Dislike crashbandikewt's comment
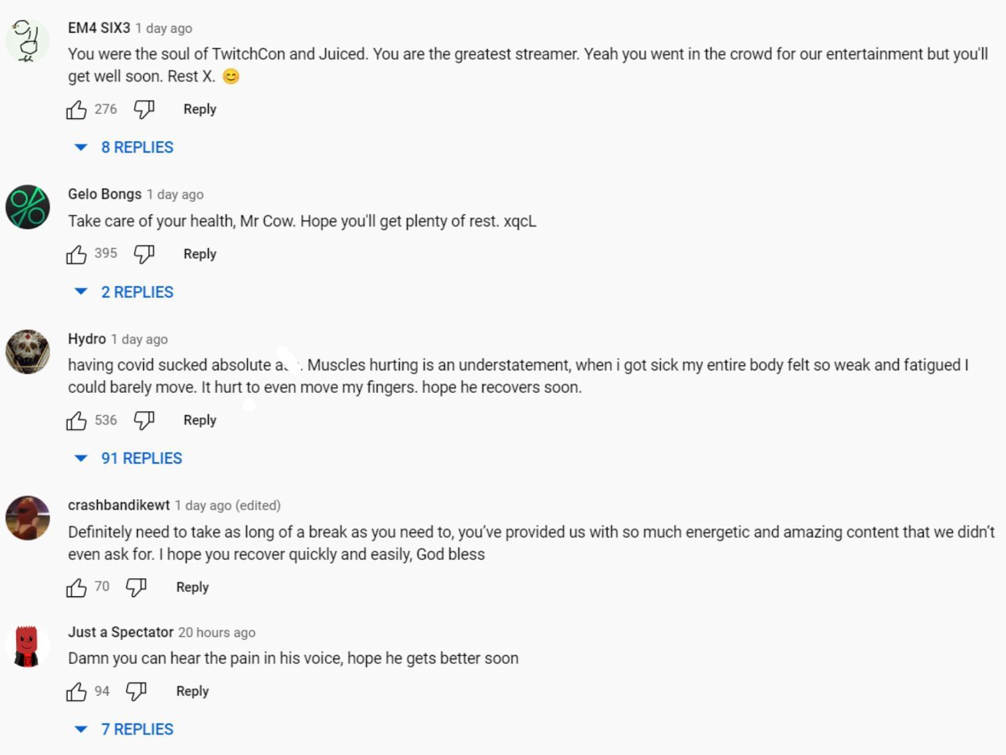This screenshot has width=1006, height=755. [136, 588]
